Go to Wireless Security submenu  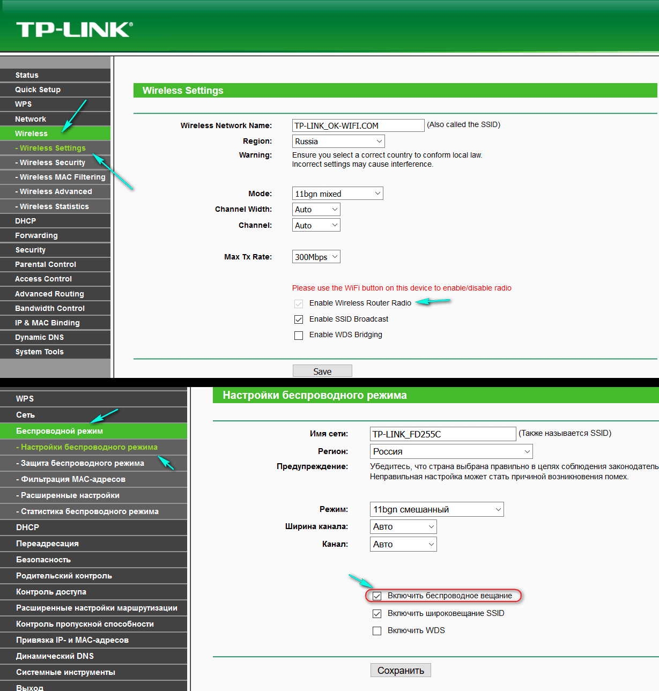55,162
